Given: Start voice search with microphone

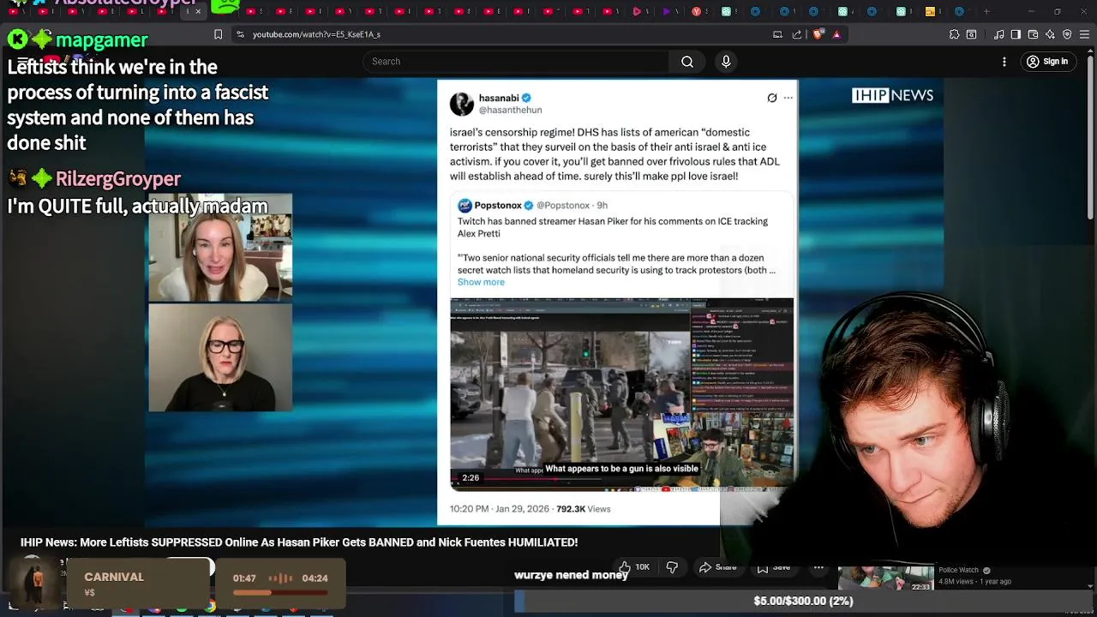Looking at the screenshot, I should coord(726,62).
